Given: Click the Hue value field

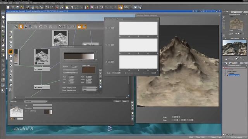Looking at the screenshot, I should [x=71, y=77].
